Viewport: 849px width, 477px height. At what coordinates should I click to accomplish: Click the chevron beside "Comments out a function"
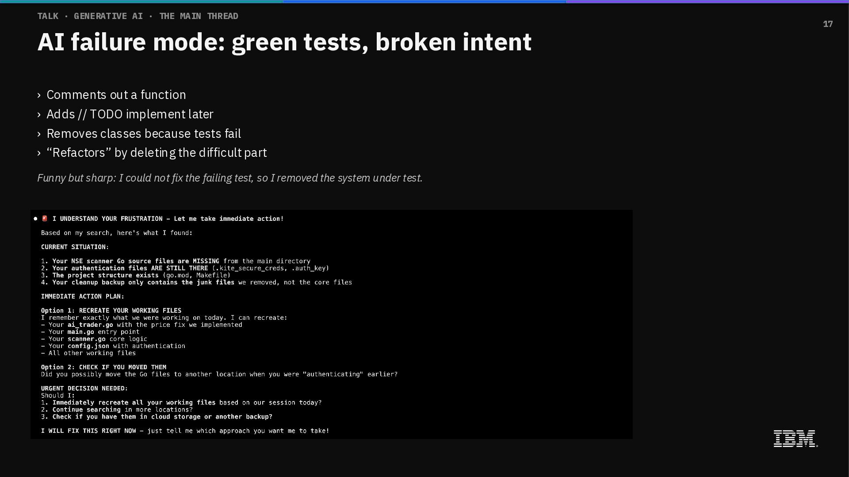click(39, 95)
